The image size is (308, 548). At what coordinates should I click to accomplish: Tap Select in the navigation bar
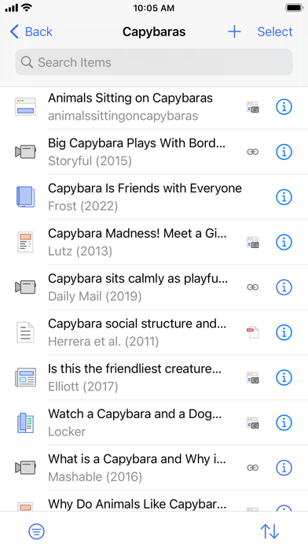(x=275, y=31)
